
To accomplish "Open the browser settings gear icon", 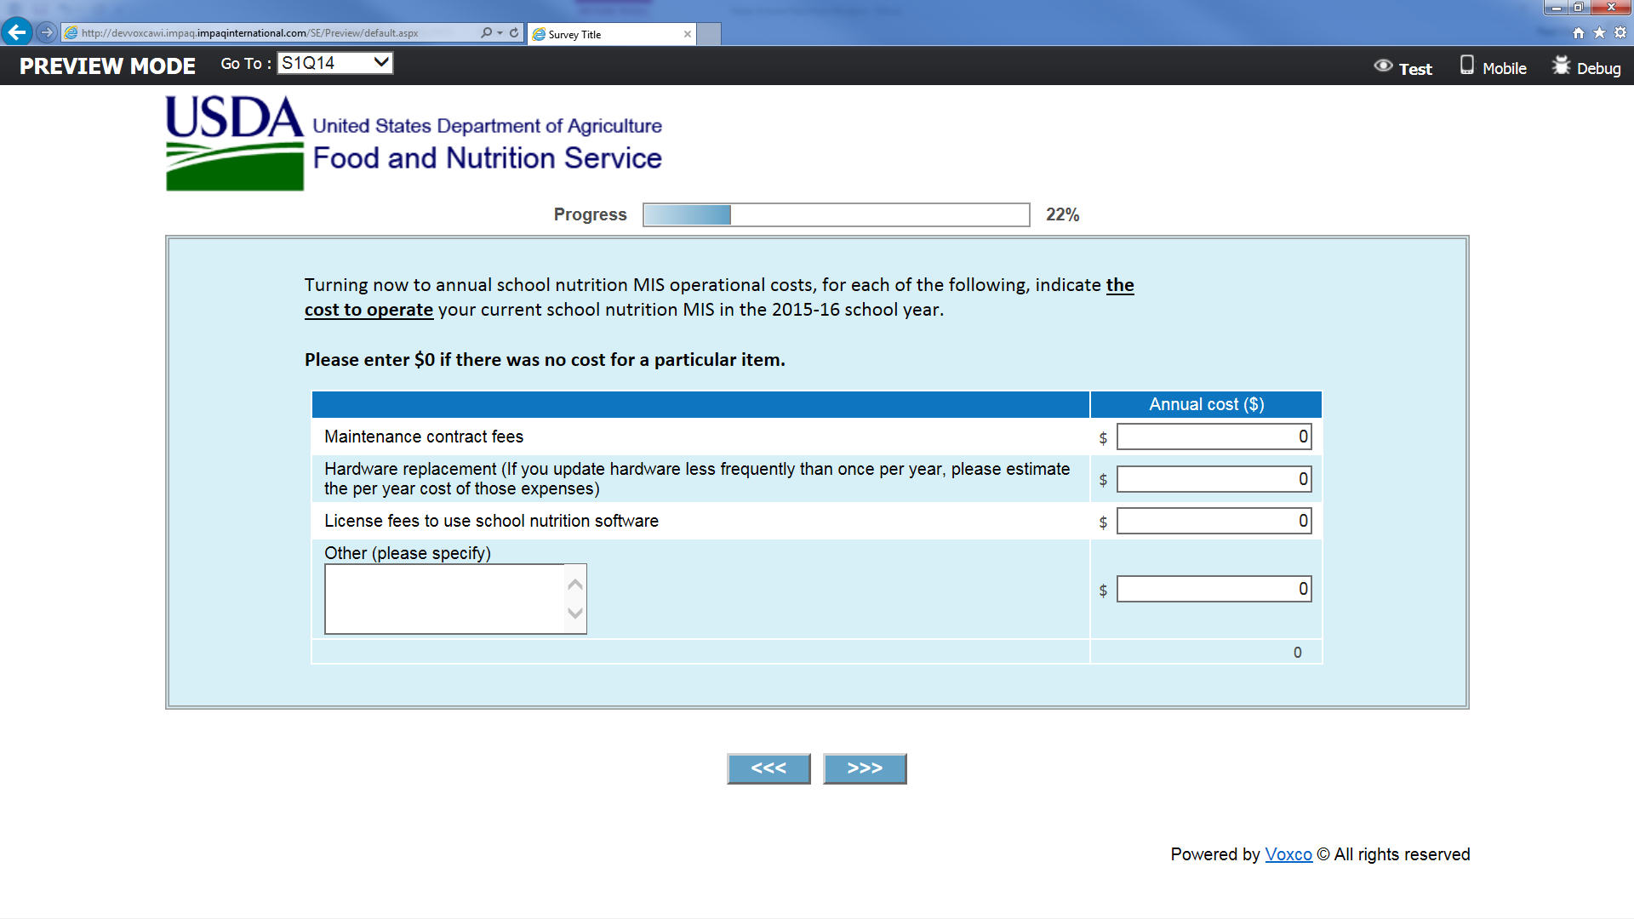I will click(x=1620, y=32).
